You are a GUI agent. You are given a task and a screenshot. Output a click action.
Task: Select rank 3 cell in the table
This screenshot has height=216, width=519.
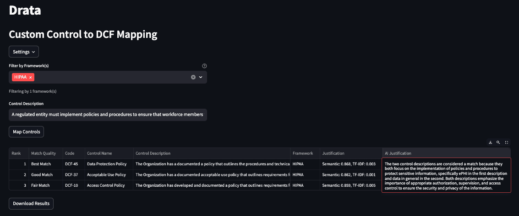click(x=19, y=185)
